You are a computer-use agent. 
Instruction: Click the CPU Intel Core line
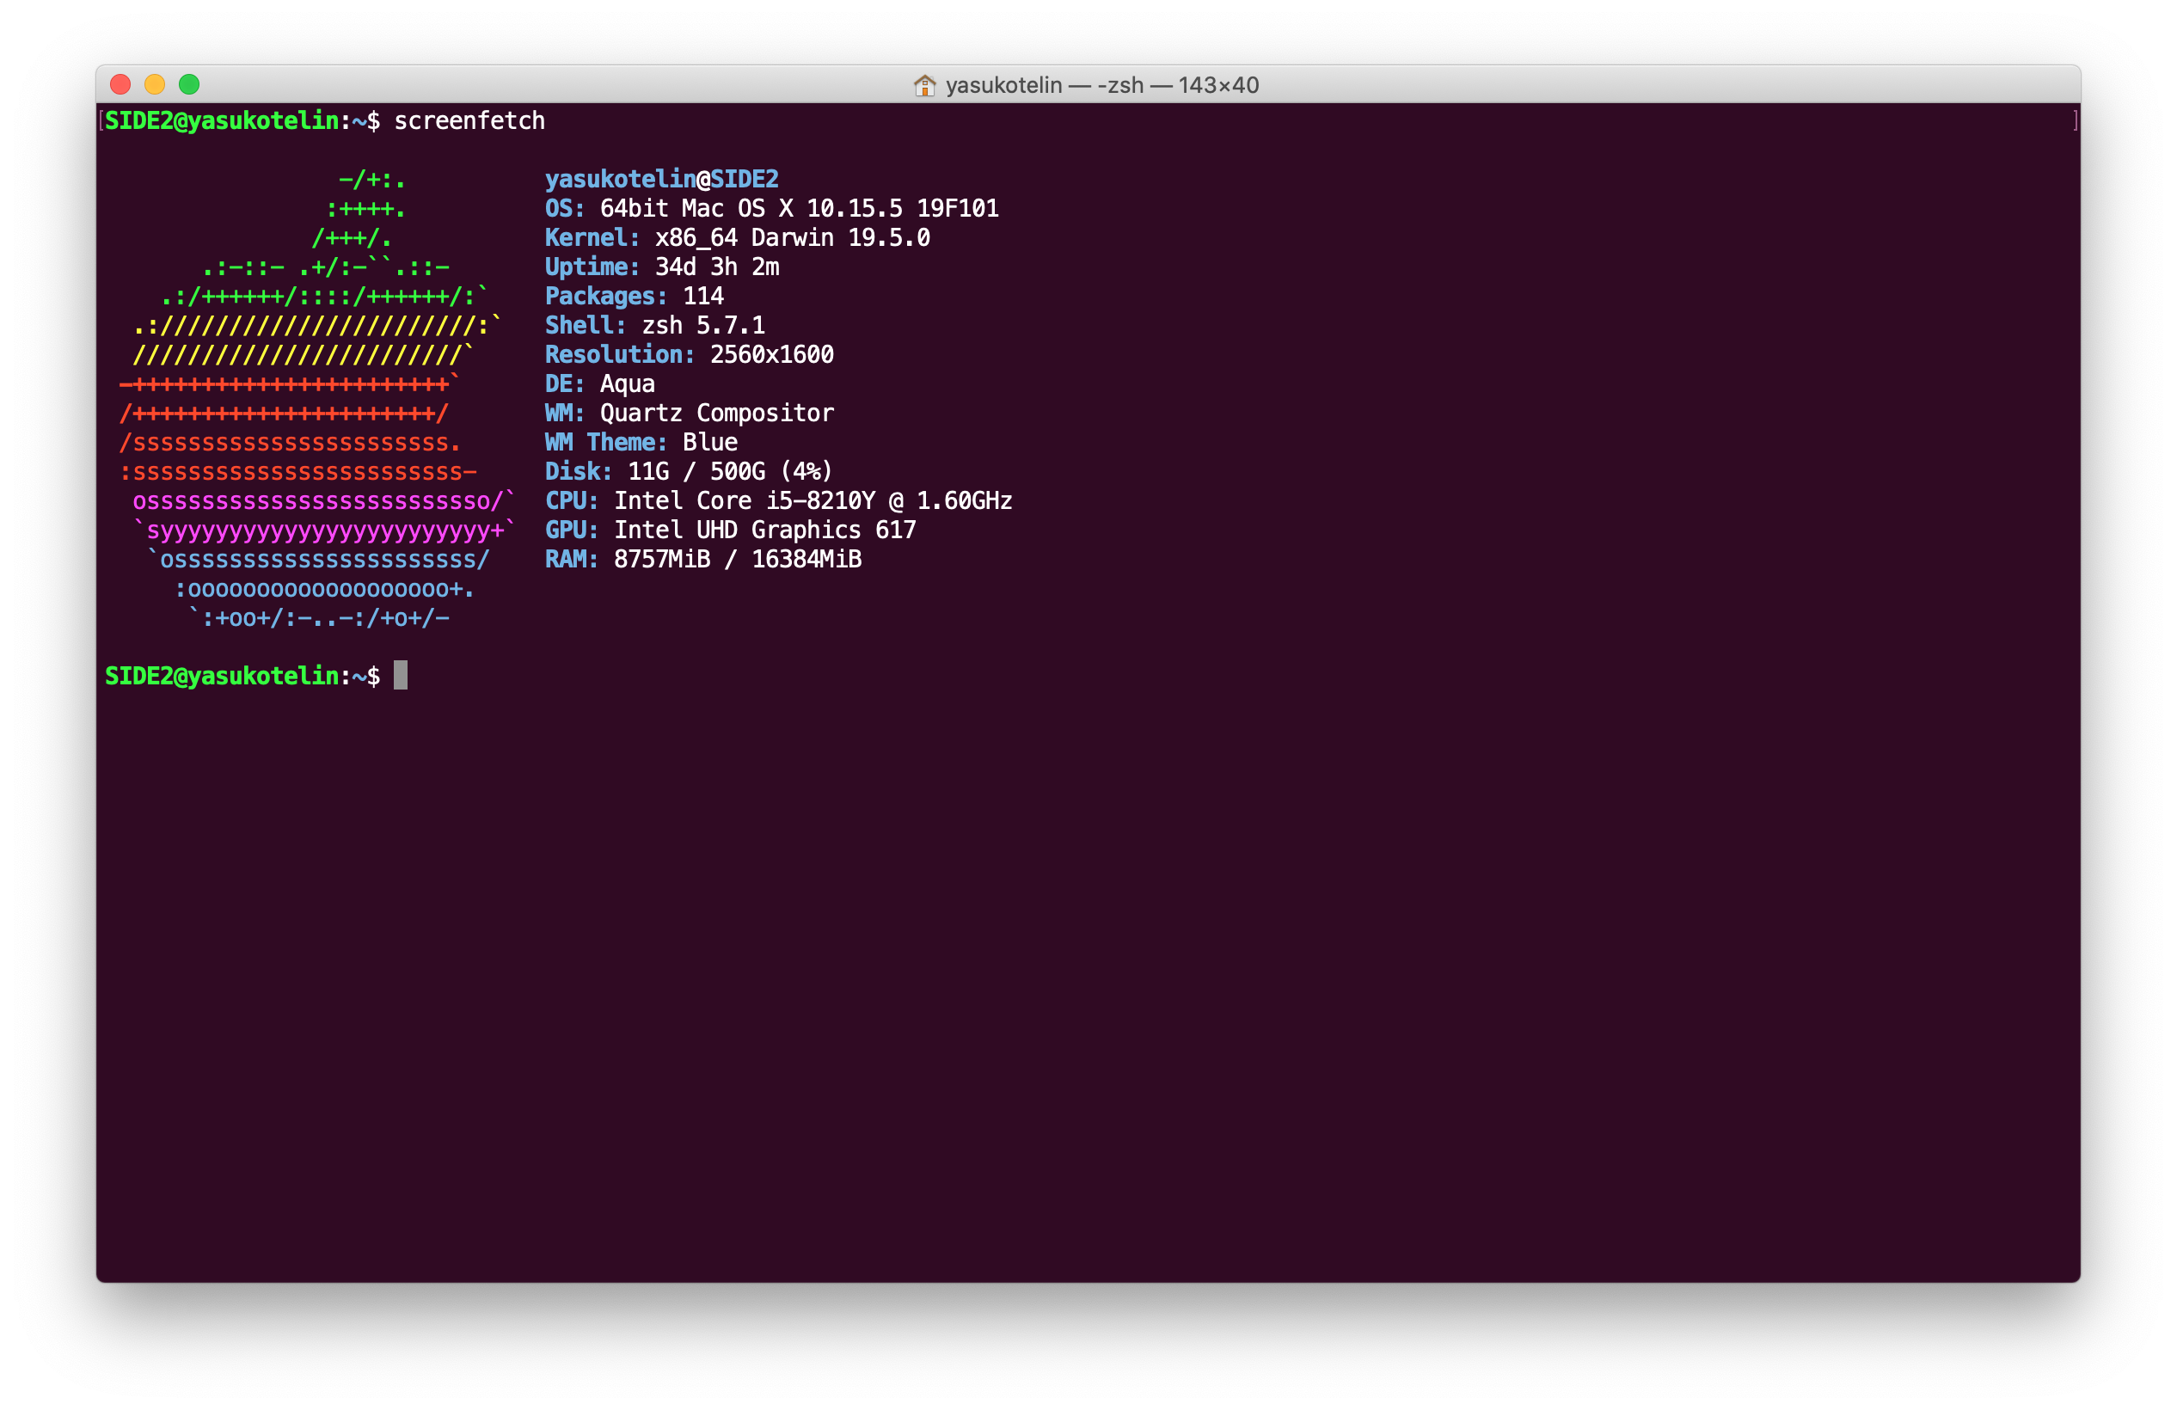click(778, 501)
